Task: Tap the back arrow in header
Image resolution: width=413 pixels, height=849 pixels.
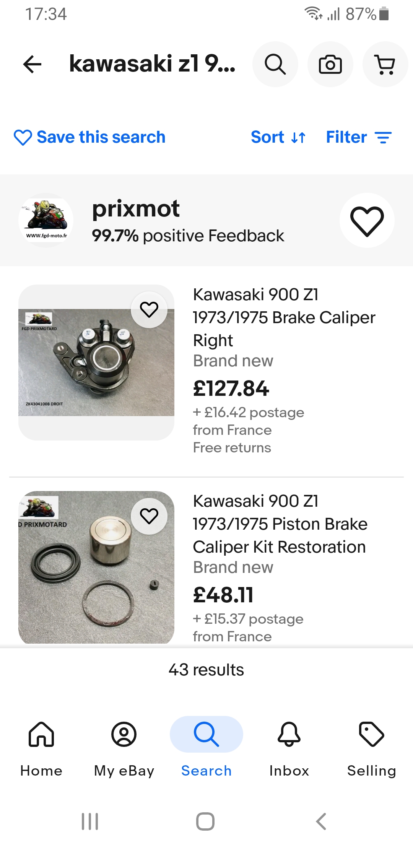Action: (32, 64)
